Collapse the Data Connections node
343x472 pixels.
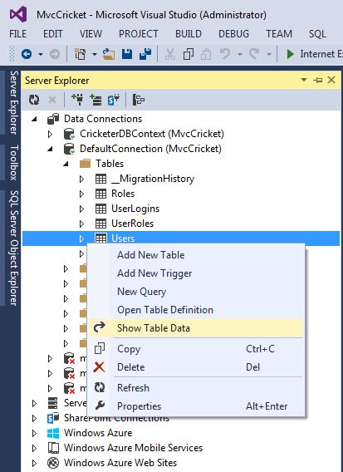click(x=35, y=119)
